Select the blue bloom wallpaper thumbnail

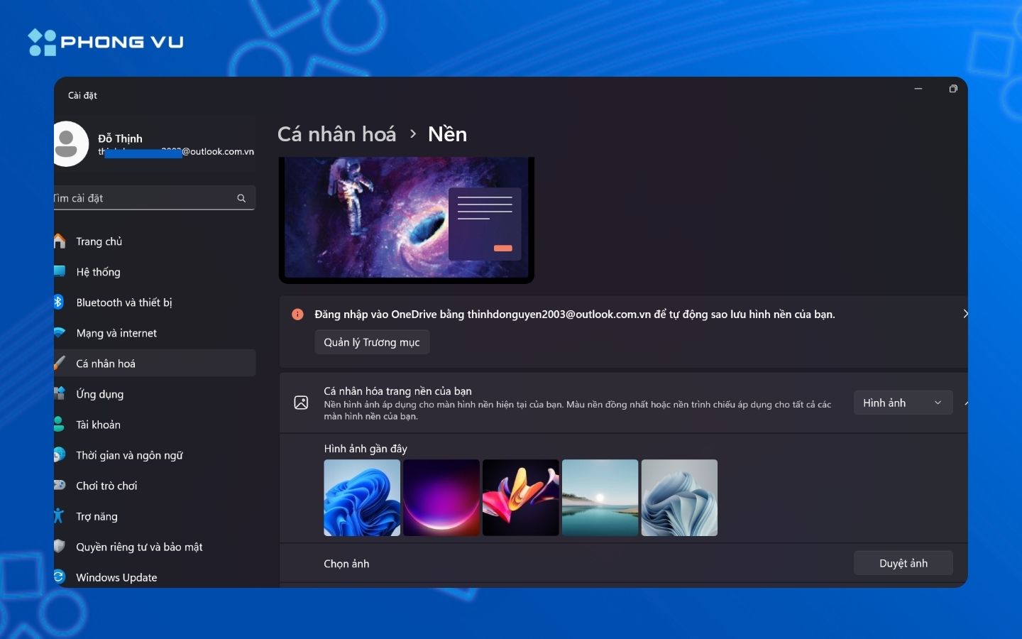[x=362, y=498]
